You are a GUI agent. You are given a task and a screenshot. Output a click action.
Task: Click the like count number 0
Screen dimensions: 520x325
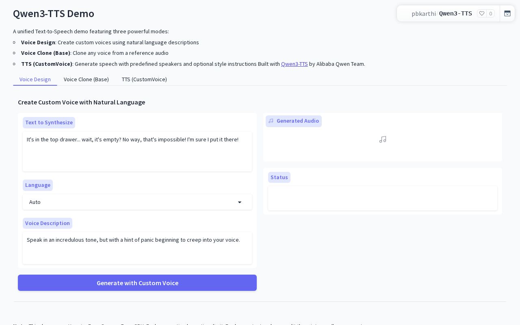point(491,13)
